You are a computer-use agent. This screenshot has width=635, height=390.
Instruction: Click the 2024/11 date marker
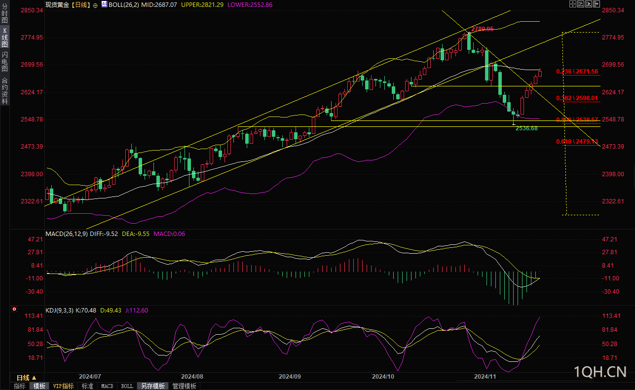coord(485,376)
